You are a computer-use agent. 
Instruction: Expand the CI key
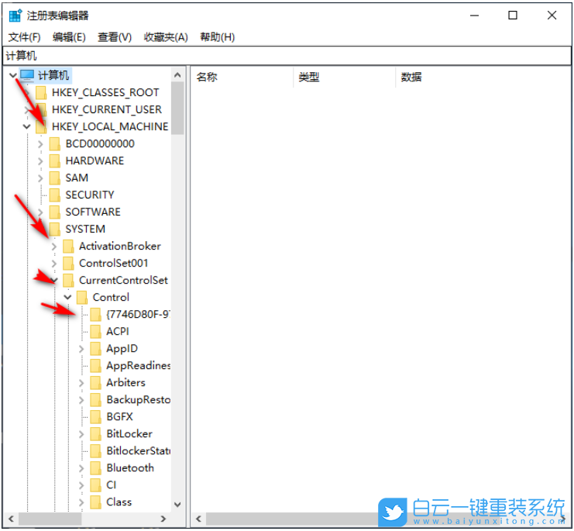click(81, 485)
